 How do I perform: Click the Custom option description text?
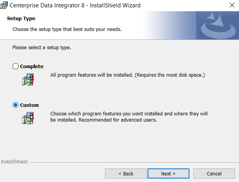pos(129,117)
